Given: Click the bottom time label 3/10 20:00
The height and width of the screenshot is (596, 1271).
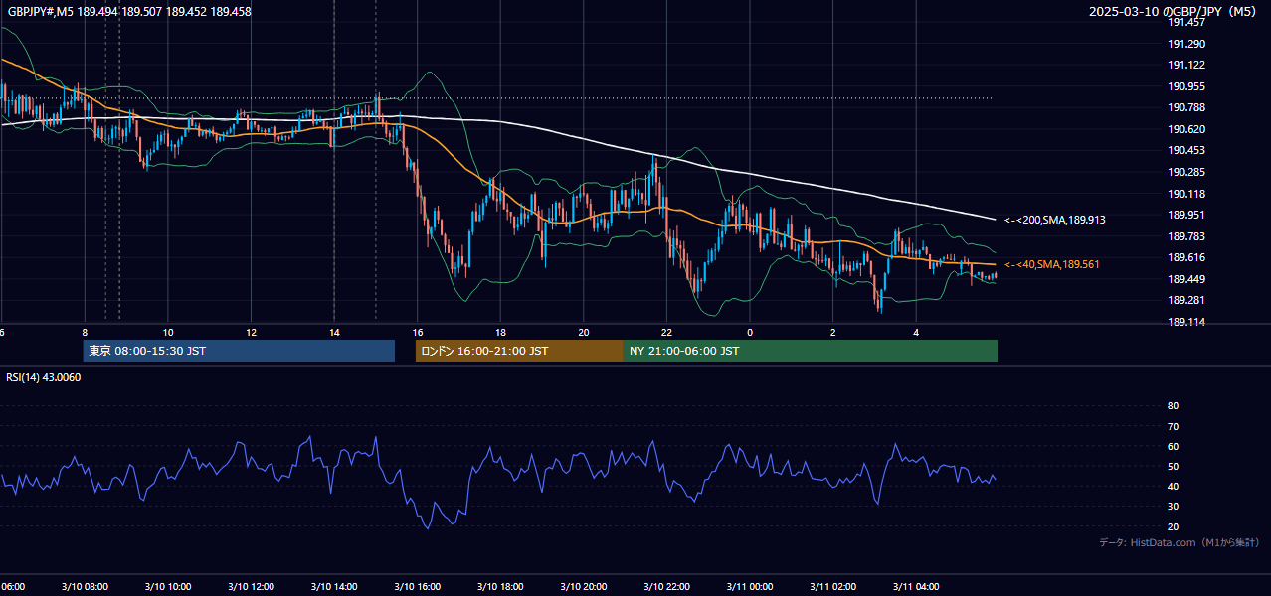Looking at the screenshot, I should pyautogui.click(x=584, y=587).
